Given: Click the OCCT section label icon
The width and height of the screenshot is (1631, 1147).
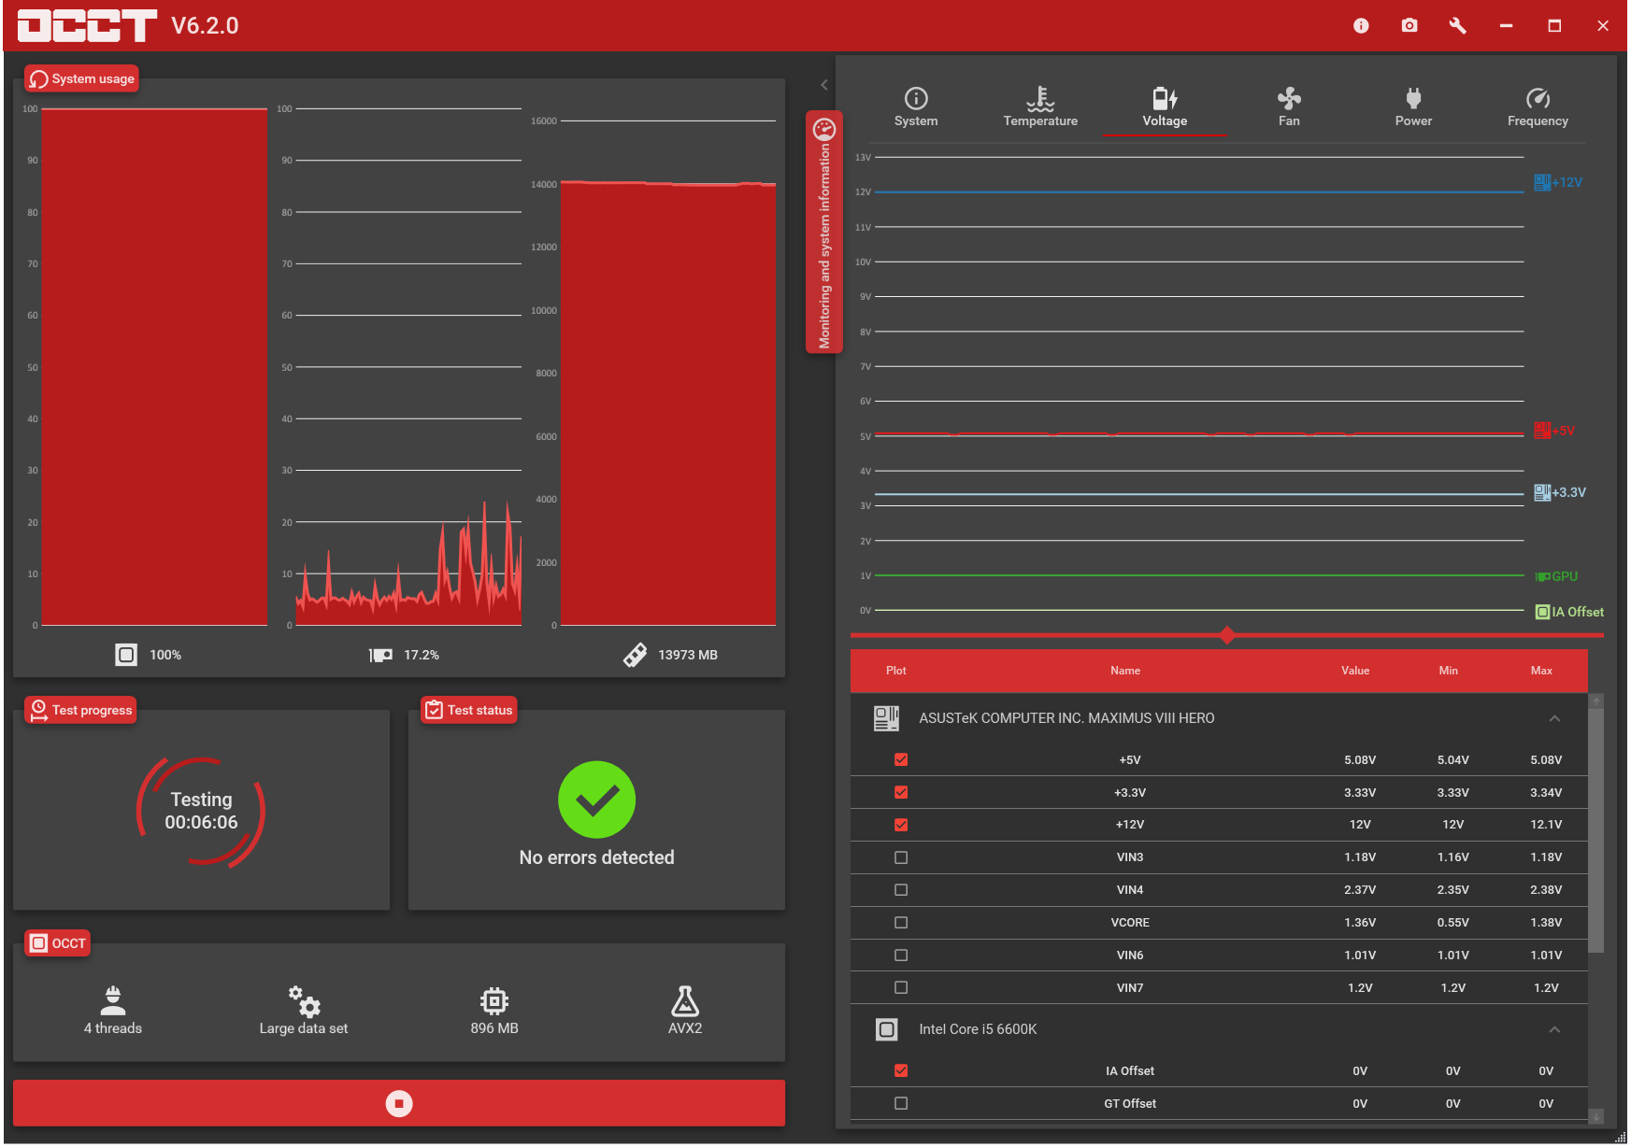Looking at the screenshot, I should pos(38,943).
